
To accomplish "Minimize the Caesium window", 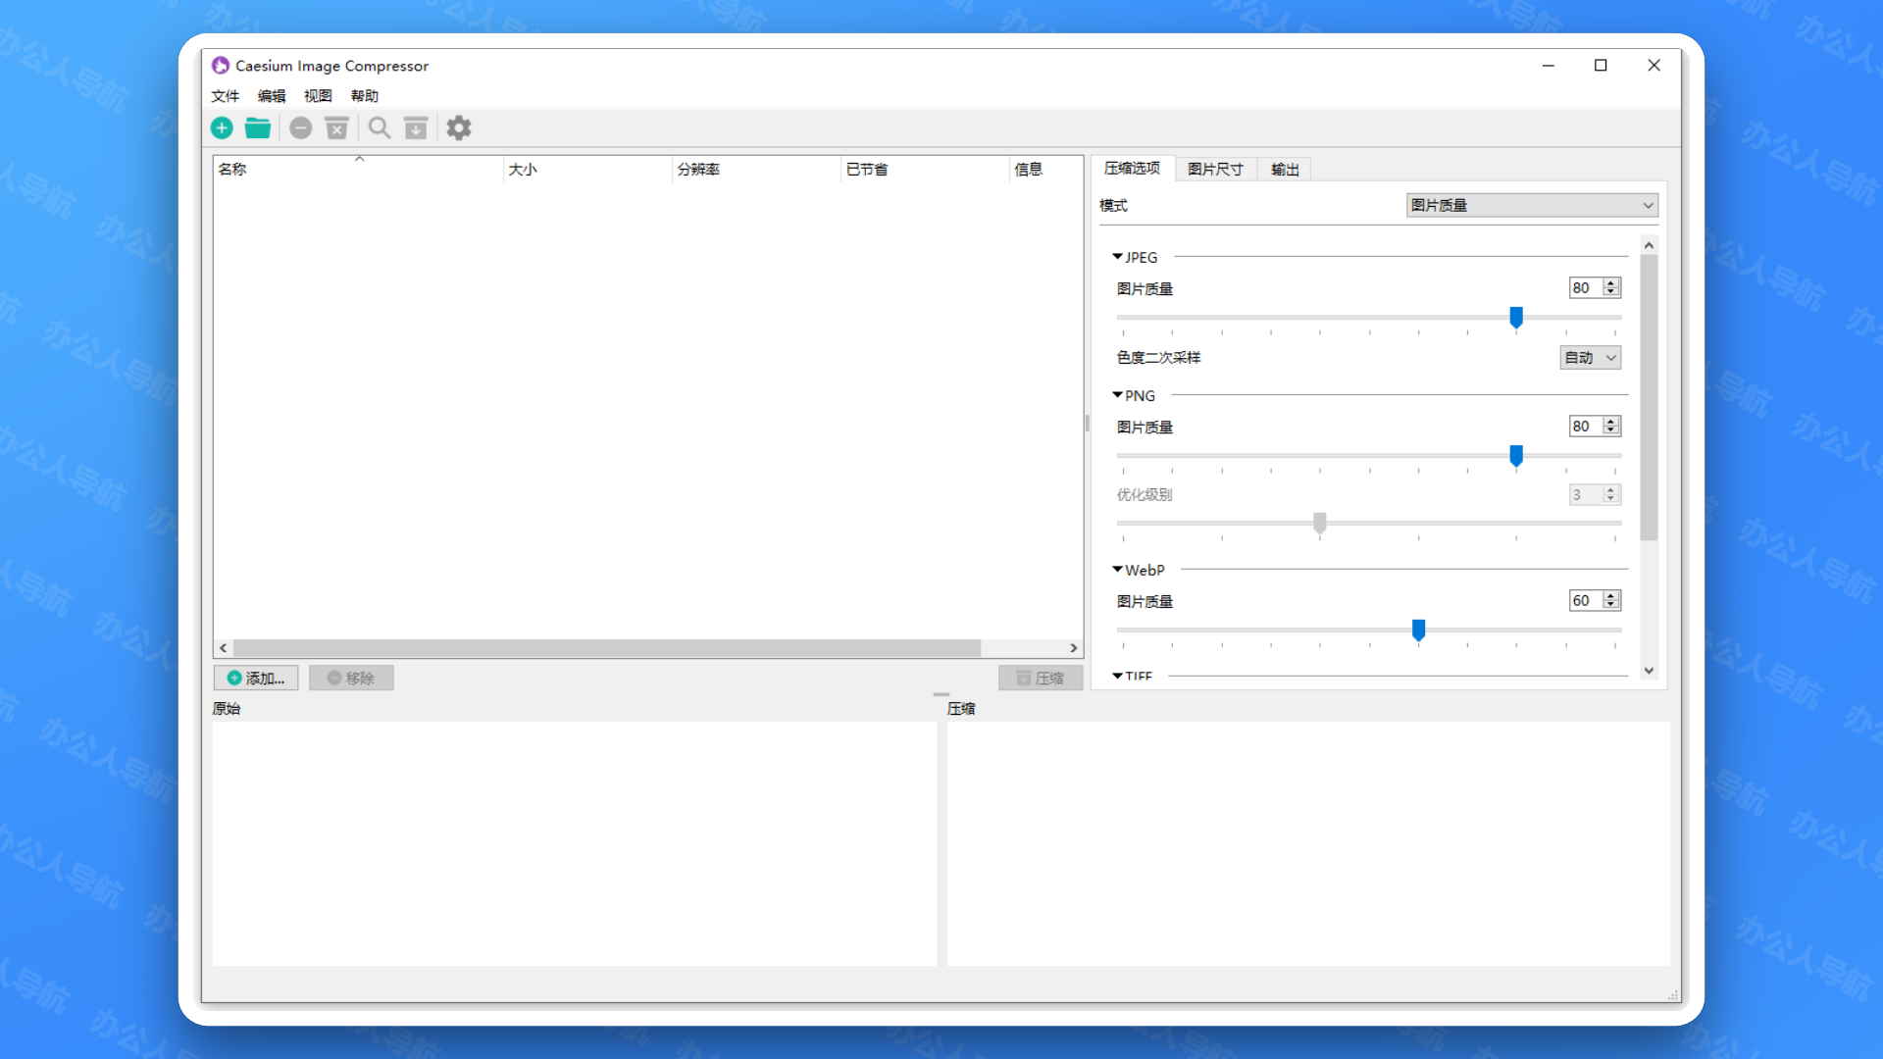I will [x=1549, y=66].
